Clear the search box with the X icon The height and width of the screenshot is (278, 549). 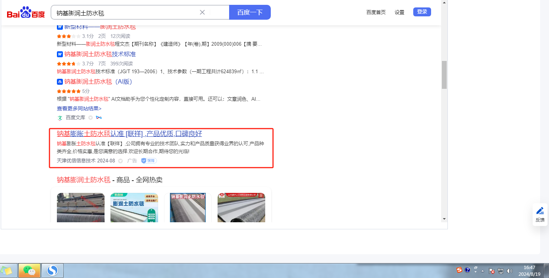202,12
